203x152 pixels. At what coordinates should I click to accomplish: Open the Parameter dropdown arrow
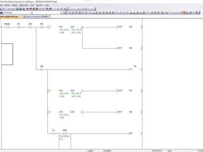(x=32, y=13)
